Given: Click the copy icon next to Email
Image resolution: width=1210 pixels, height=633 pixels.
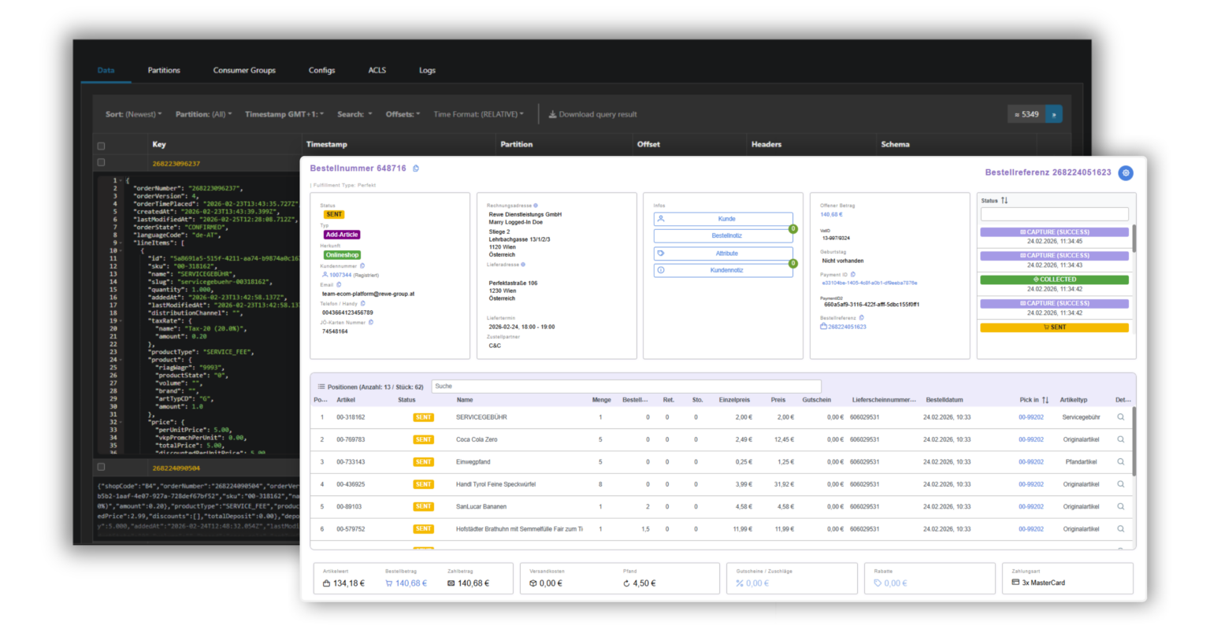Looking at the screenshot, I should pyautogui.click(x=340, y=285).
